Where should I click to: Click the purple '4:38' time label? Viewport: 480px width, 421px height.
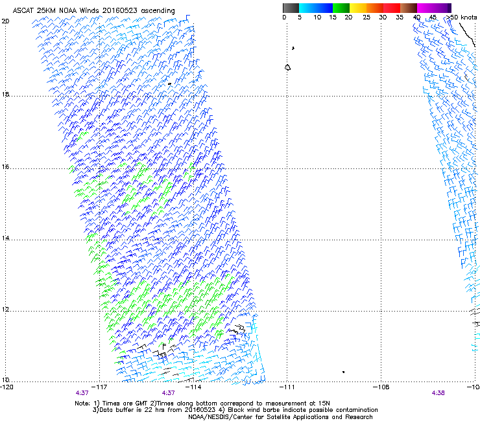(x=438, y=393)
